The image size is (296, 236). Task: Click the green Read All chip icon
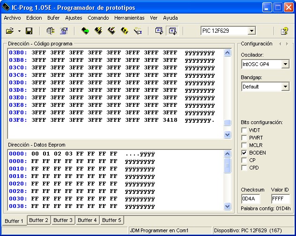[85, 31]
